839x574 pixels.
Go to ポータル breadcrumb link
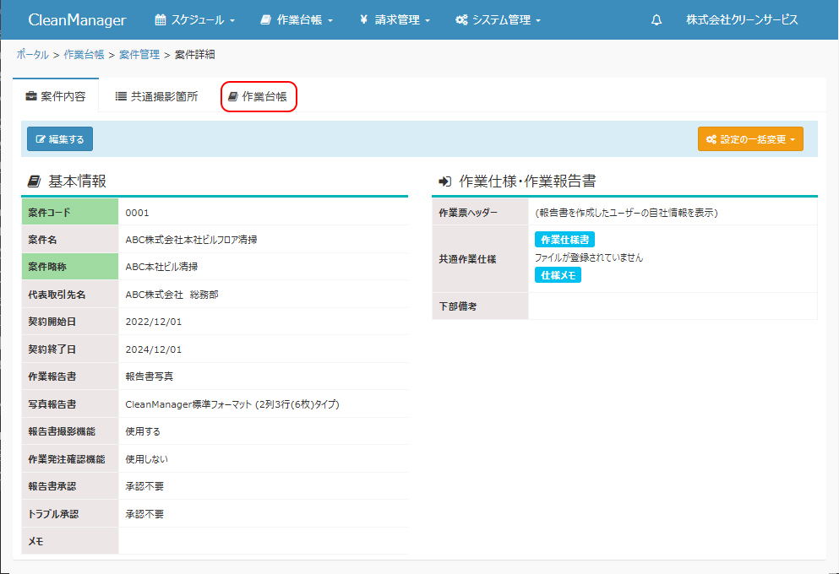[x=32, y=55]
